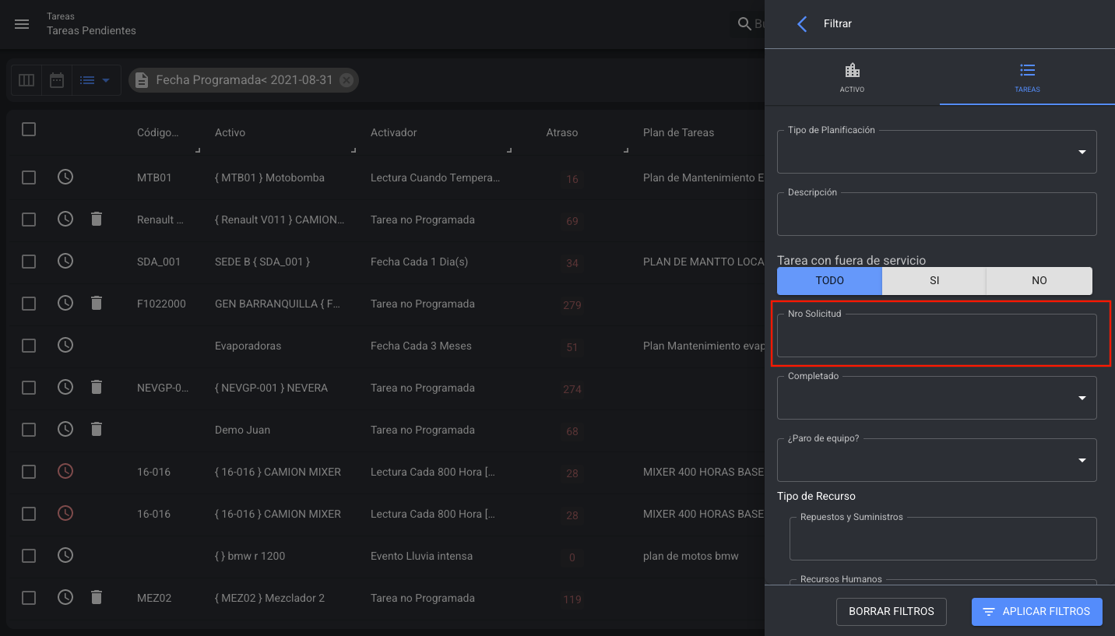1115x636 pixels.
Task: Open the calendar view icon
Action: pos(57,80)
